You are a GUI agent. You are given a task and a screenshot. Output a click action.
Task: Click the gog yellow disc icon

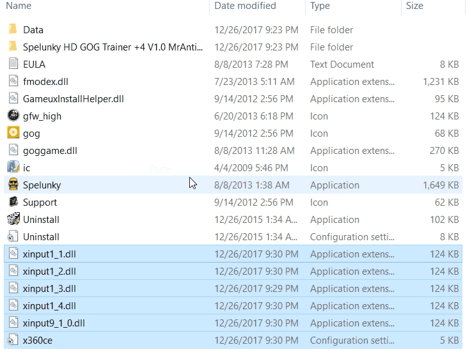click(13, 133)
